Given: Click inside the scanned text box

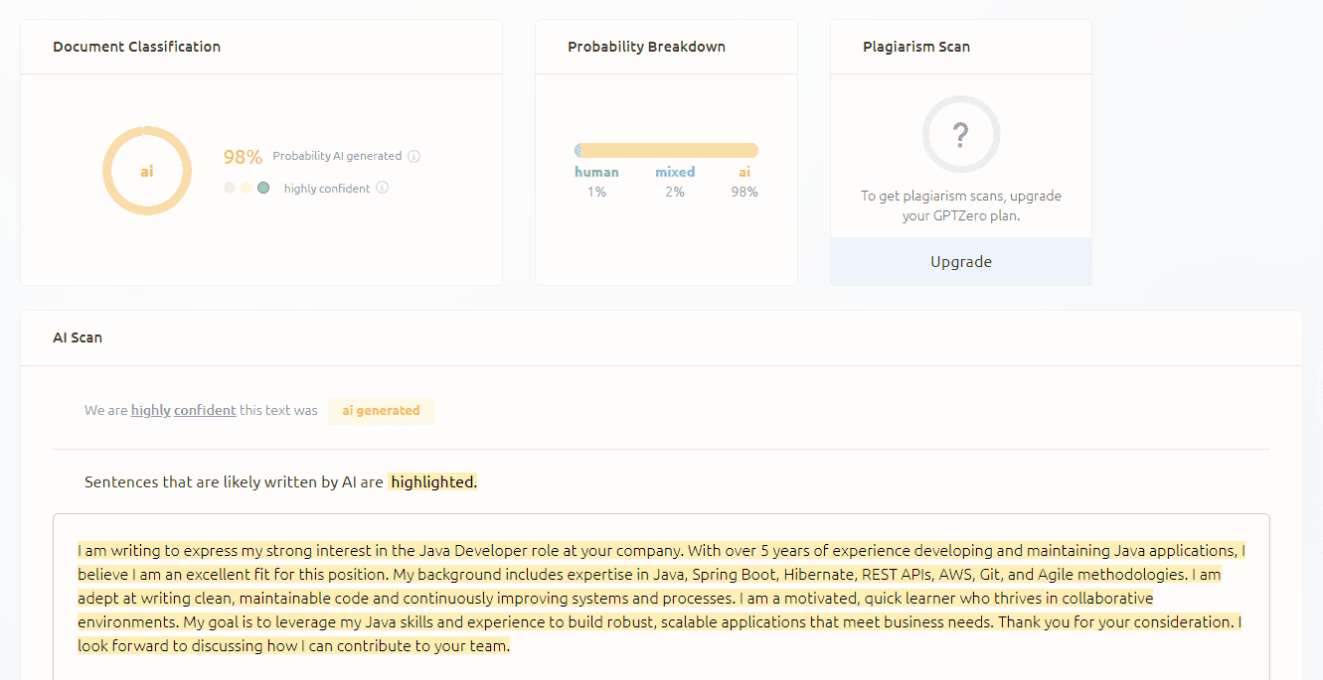Looking at the screenshot, I should [661, 597].
